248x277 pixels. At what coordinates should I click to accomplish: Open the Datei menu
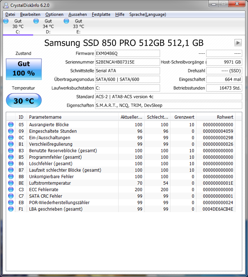(x=10, y=14)
